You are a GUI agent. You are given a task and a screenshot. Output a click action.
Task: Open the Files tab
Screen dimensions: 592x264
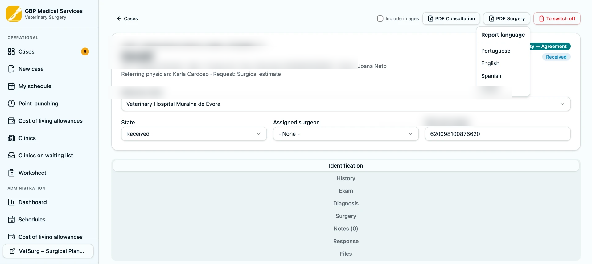pos(346,254)
